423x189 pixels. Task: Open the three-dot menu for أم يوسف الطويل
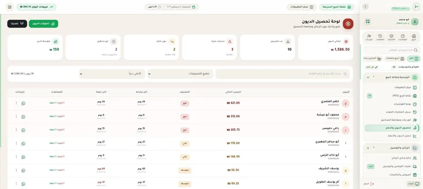[16, 184]
